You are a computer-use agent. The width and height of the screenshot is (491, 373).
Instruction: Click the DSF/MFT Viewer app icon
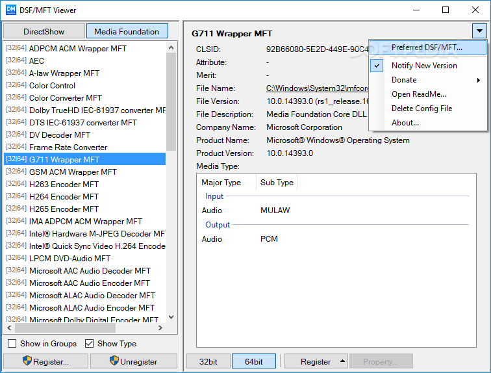pos(10,10)
